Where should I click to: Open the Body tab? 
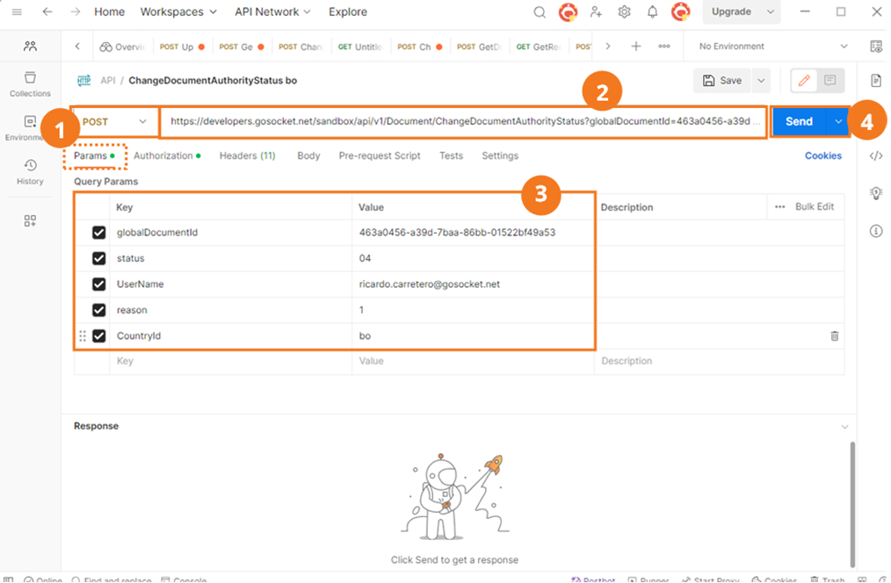tap(308, 155)
